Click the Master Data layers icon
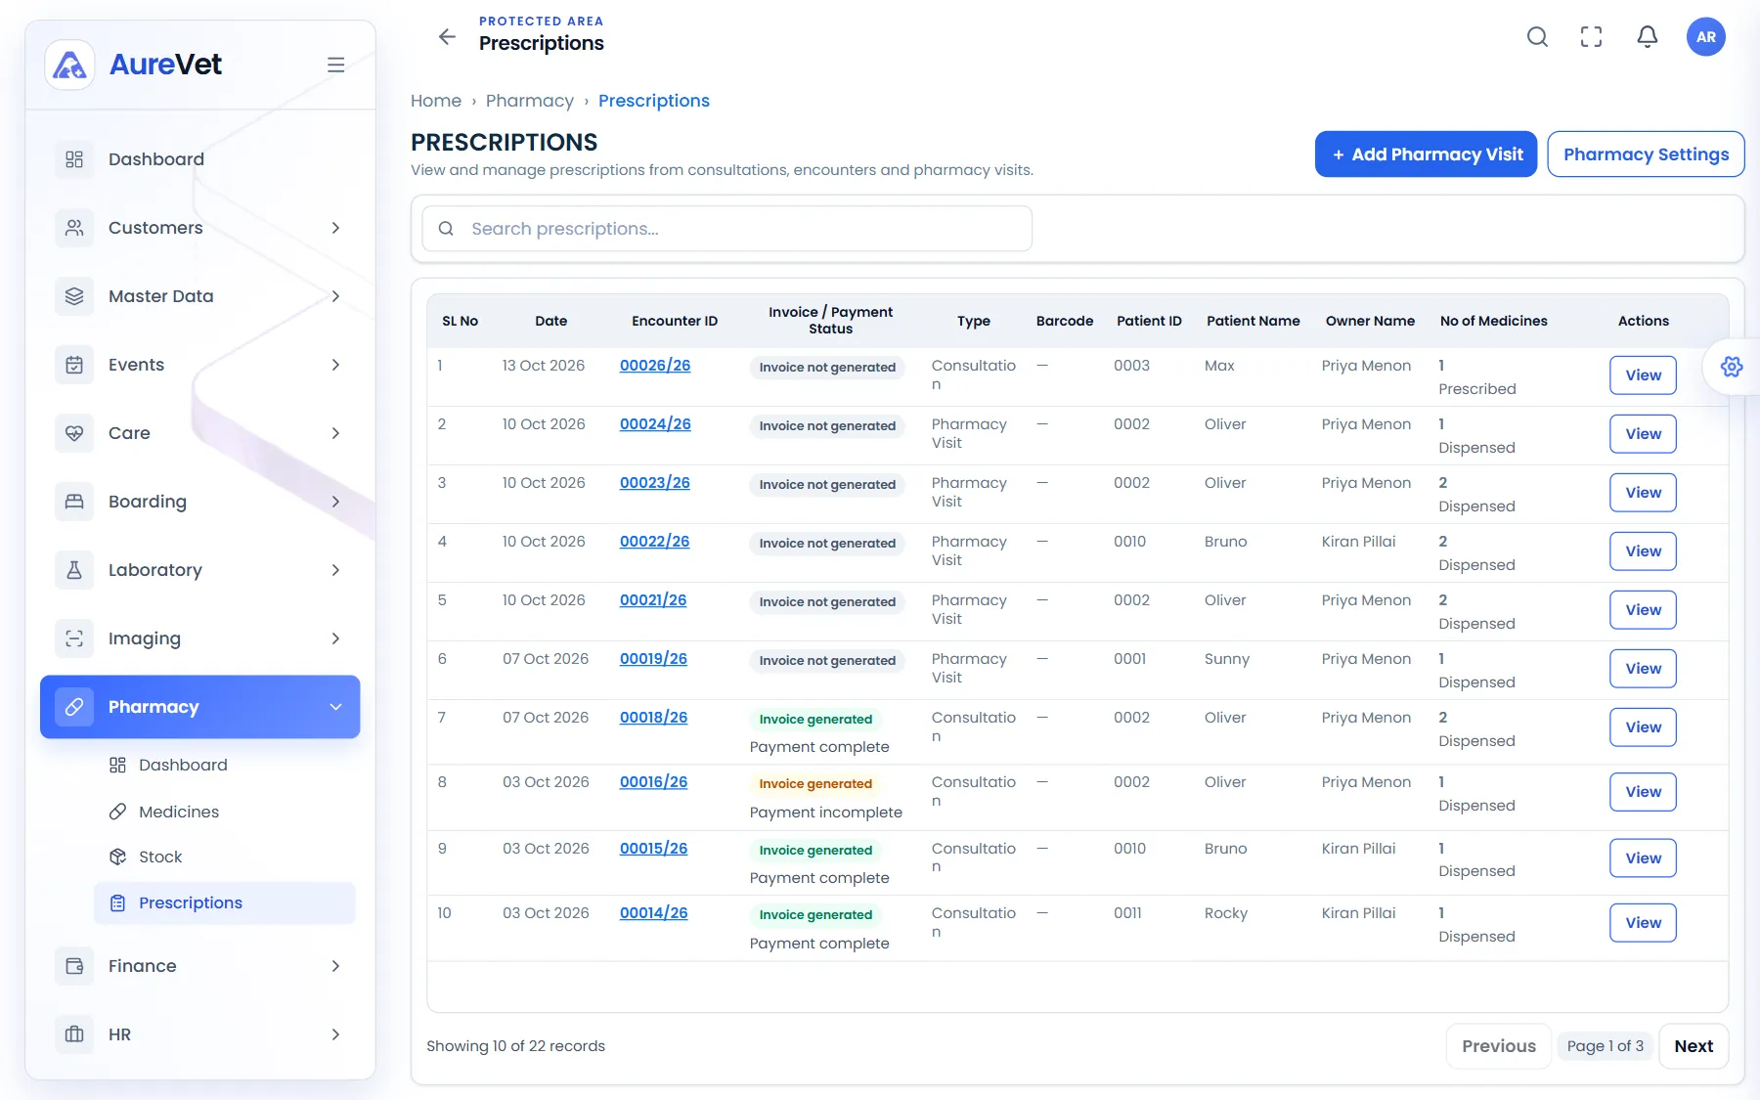The height and width of the screenshot is (1100, 1760). point(74,296)
